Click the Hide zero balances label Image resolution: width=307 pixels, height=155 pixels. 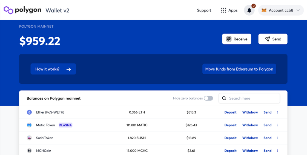pyautogui.click(x=188, y=98)
